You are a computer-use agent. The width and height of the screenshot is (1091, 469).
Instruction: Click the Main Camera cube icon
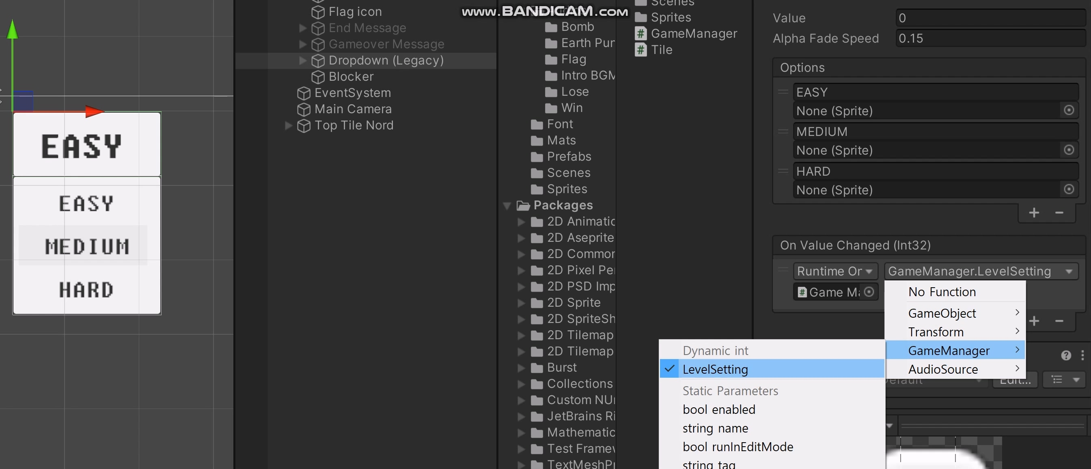pos(304,110)
